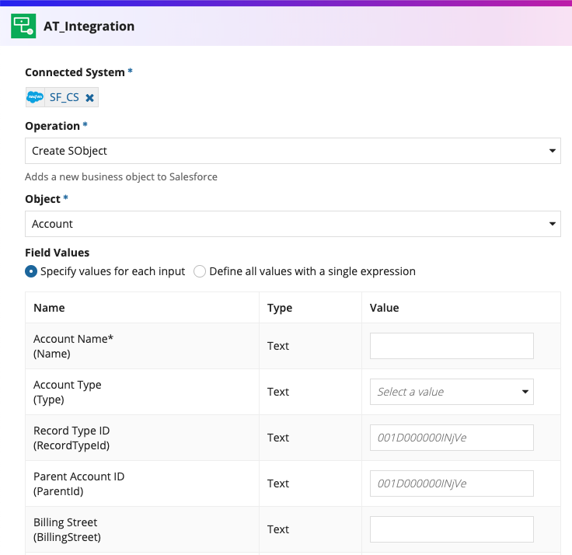Viewport: 572px width, 555px height.
Task: Open the Operation dropdown showing Create SObject
Action: click(x=292, y=151)
